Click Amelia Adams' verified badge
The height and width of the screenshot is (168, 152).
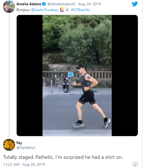click(44, 4)
